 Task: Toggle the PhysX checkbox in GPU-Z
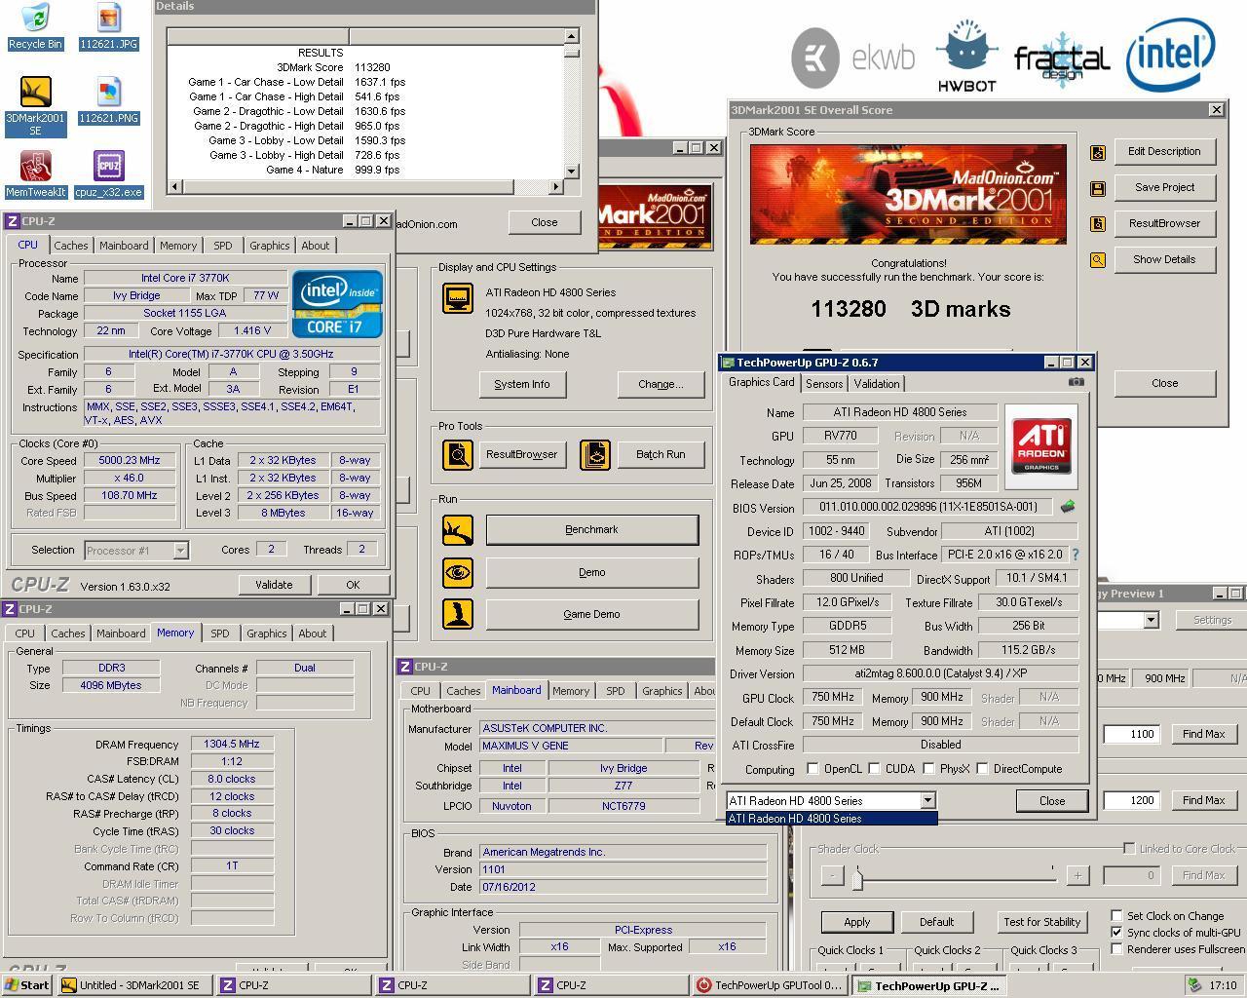tap(928, 769)
